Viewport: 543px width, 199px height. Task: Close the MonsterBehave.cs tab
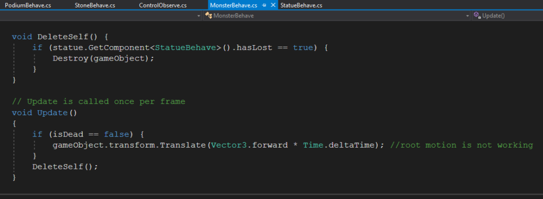(273, 5)
